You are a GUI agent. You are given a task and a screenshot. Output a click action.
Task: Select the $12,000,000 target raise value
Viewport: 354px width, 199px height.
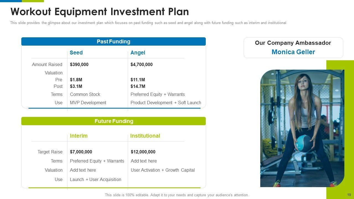(x=143, y=152)
